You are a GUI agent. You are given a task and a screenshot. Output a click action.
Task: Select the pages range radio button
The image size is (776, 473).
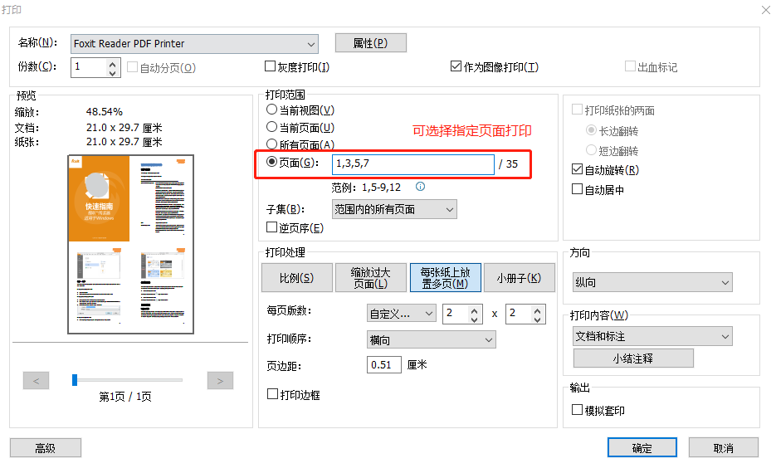pyautogui.click(x=271, y=162)
